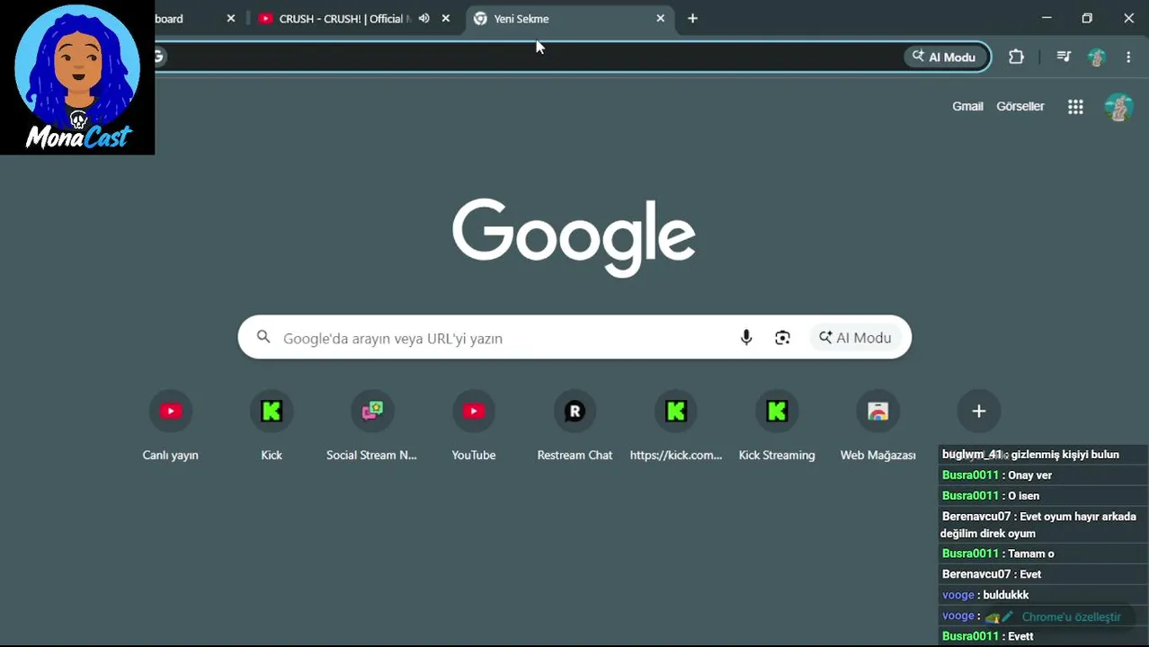Open the Gmail link
This screenshot has width=1149, height=647.
pyautogui.click(x=967, y=106)
